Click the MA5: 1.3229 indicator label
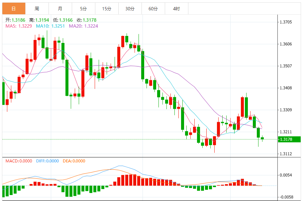The image size is (304, 201). point(19,26)
